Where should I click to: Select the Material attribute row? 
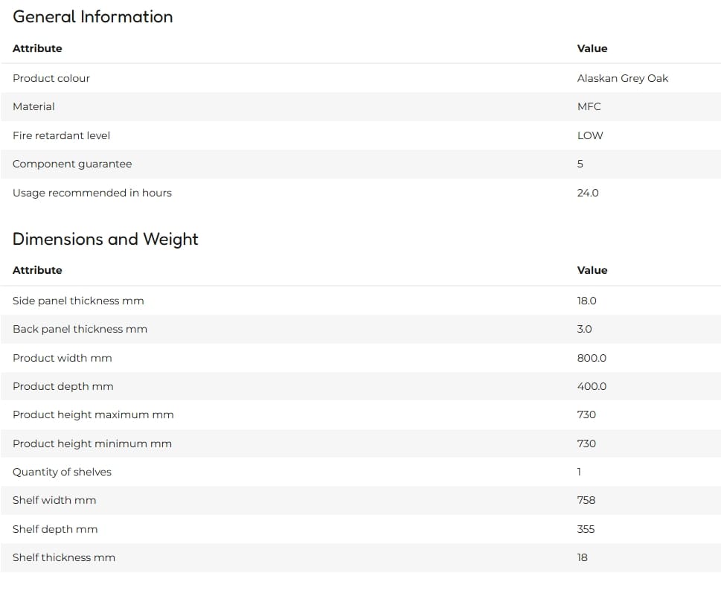[x=360, y=106]
